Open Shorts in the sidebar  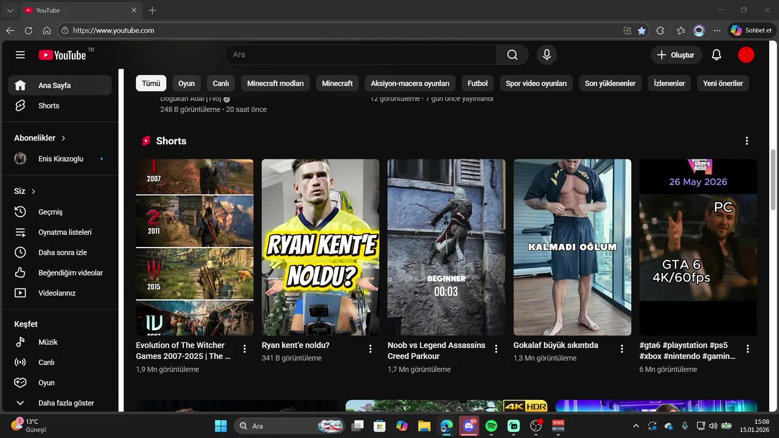pyautogui.click(x=60, y=105)
